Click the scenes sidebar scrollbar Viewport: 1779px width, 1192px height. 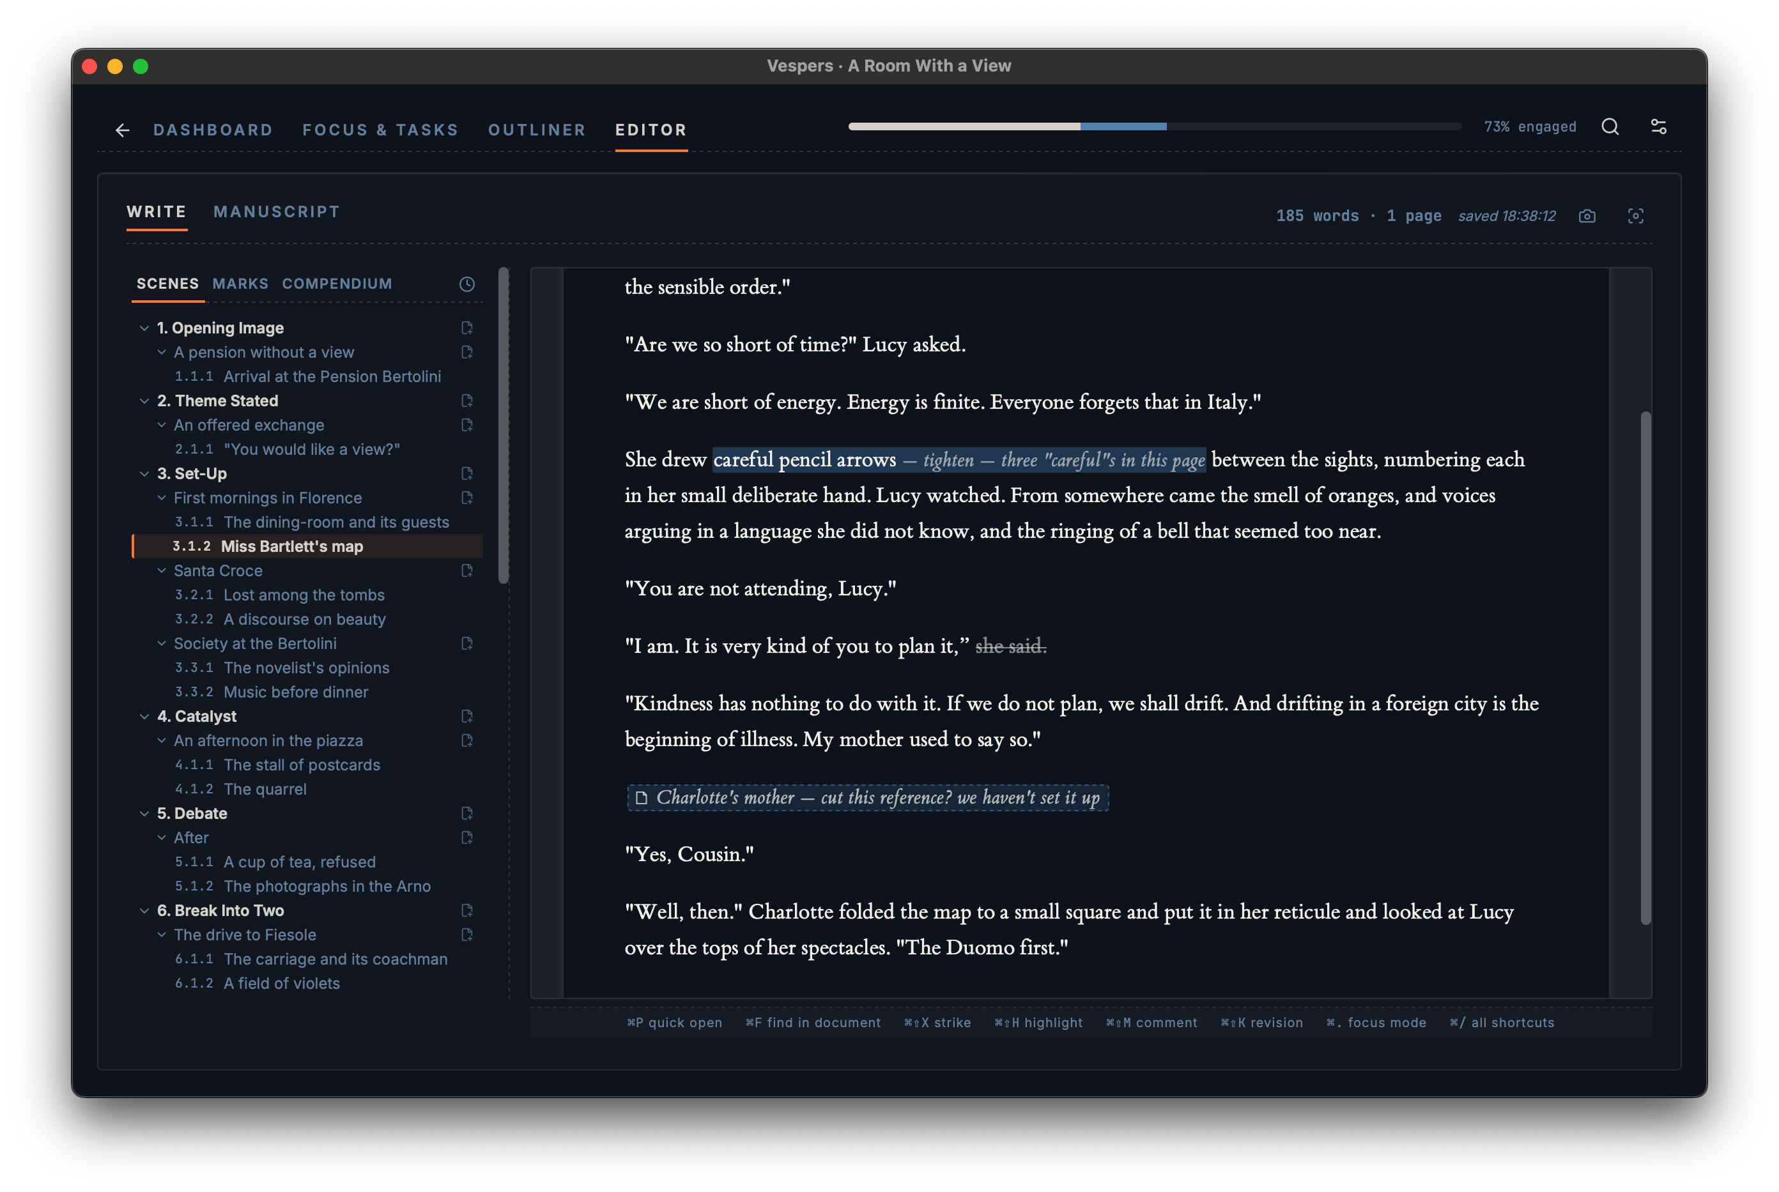pyautogui.click(x=502, y=425)
